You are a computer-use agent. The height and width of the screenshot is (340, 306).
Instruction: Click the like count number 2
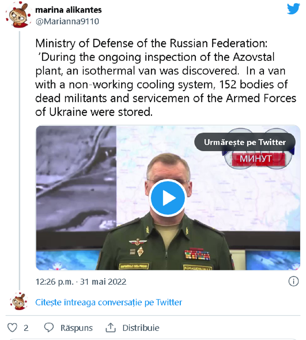pos(26,328)
